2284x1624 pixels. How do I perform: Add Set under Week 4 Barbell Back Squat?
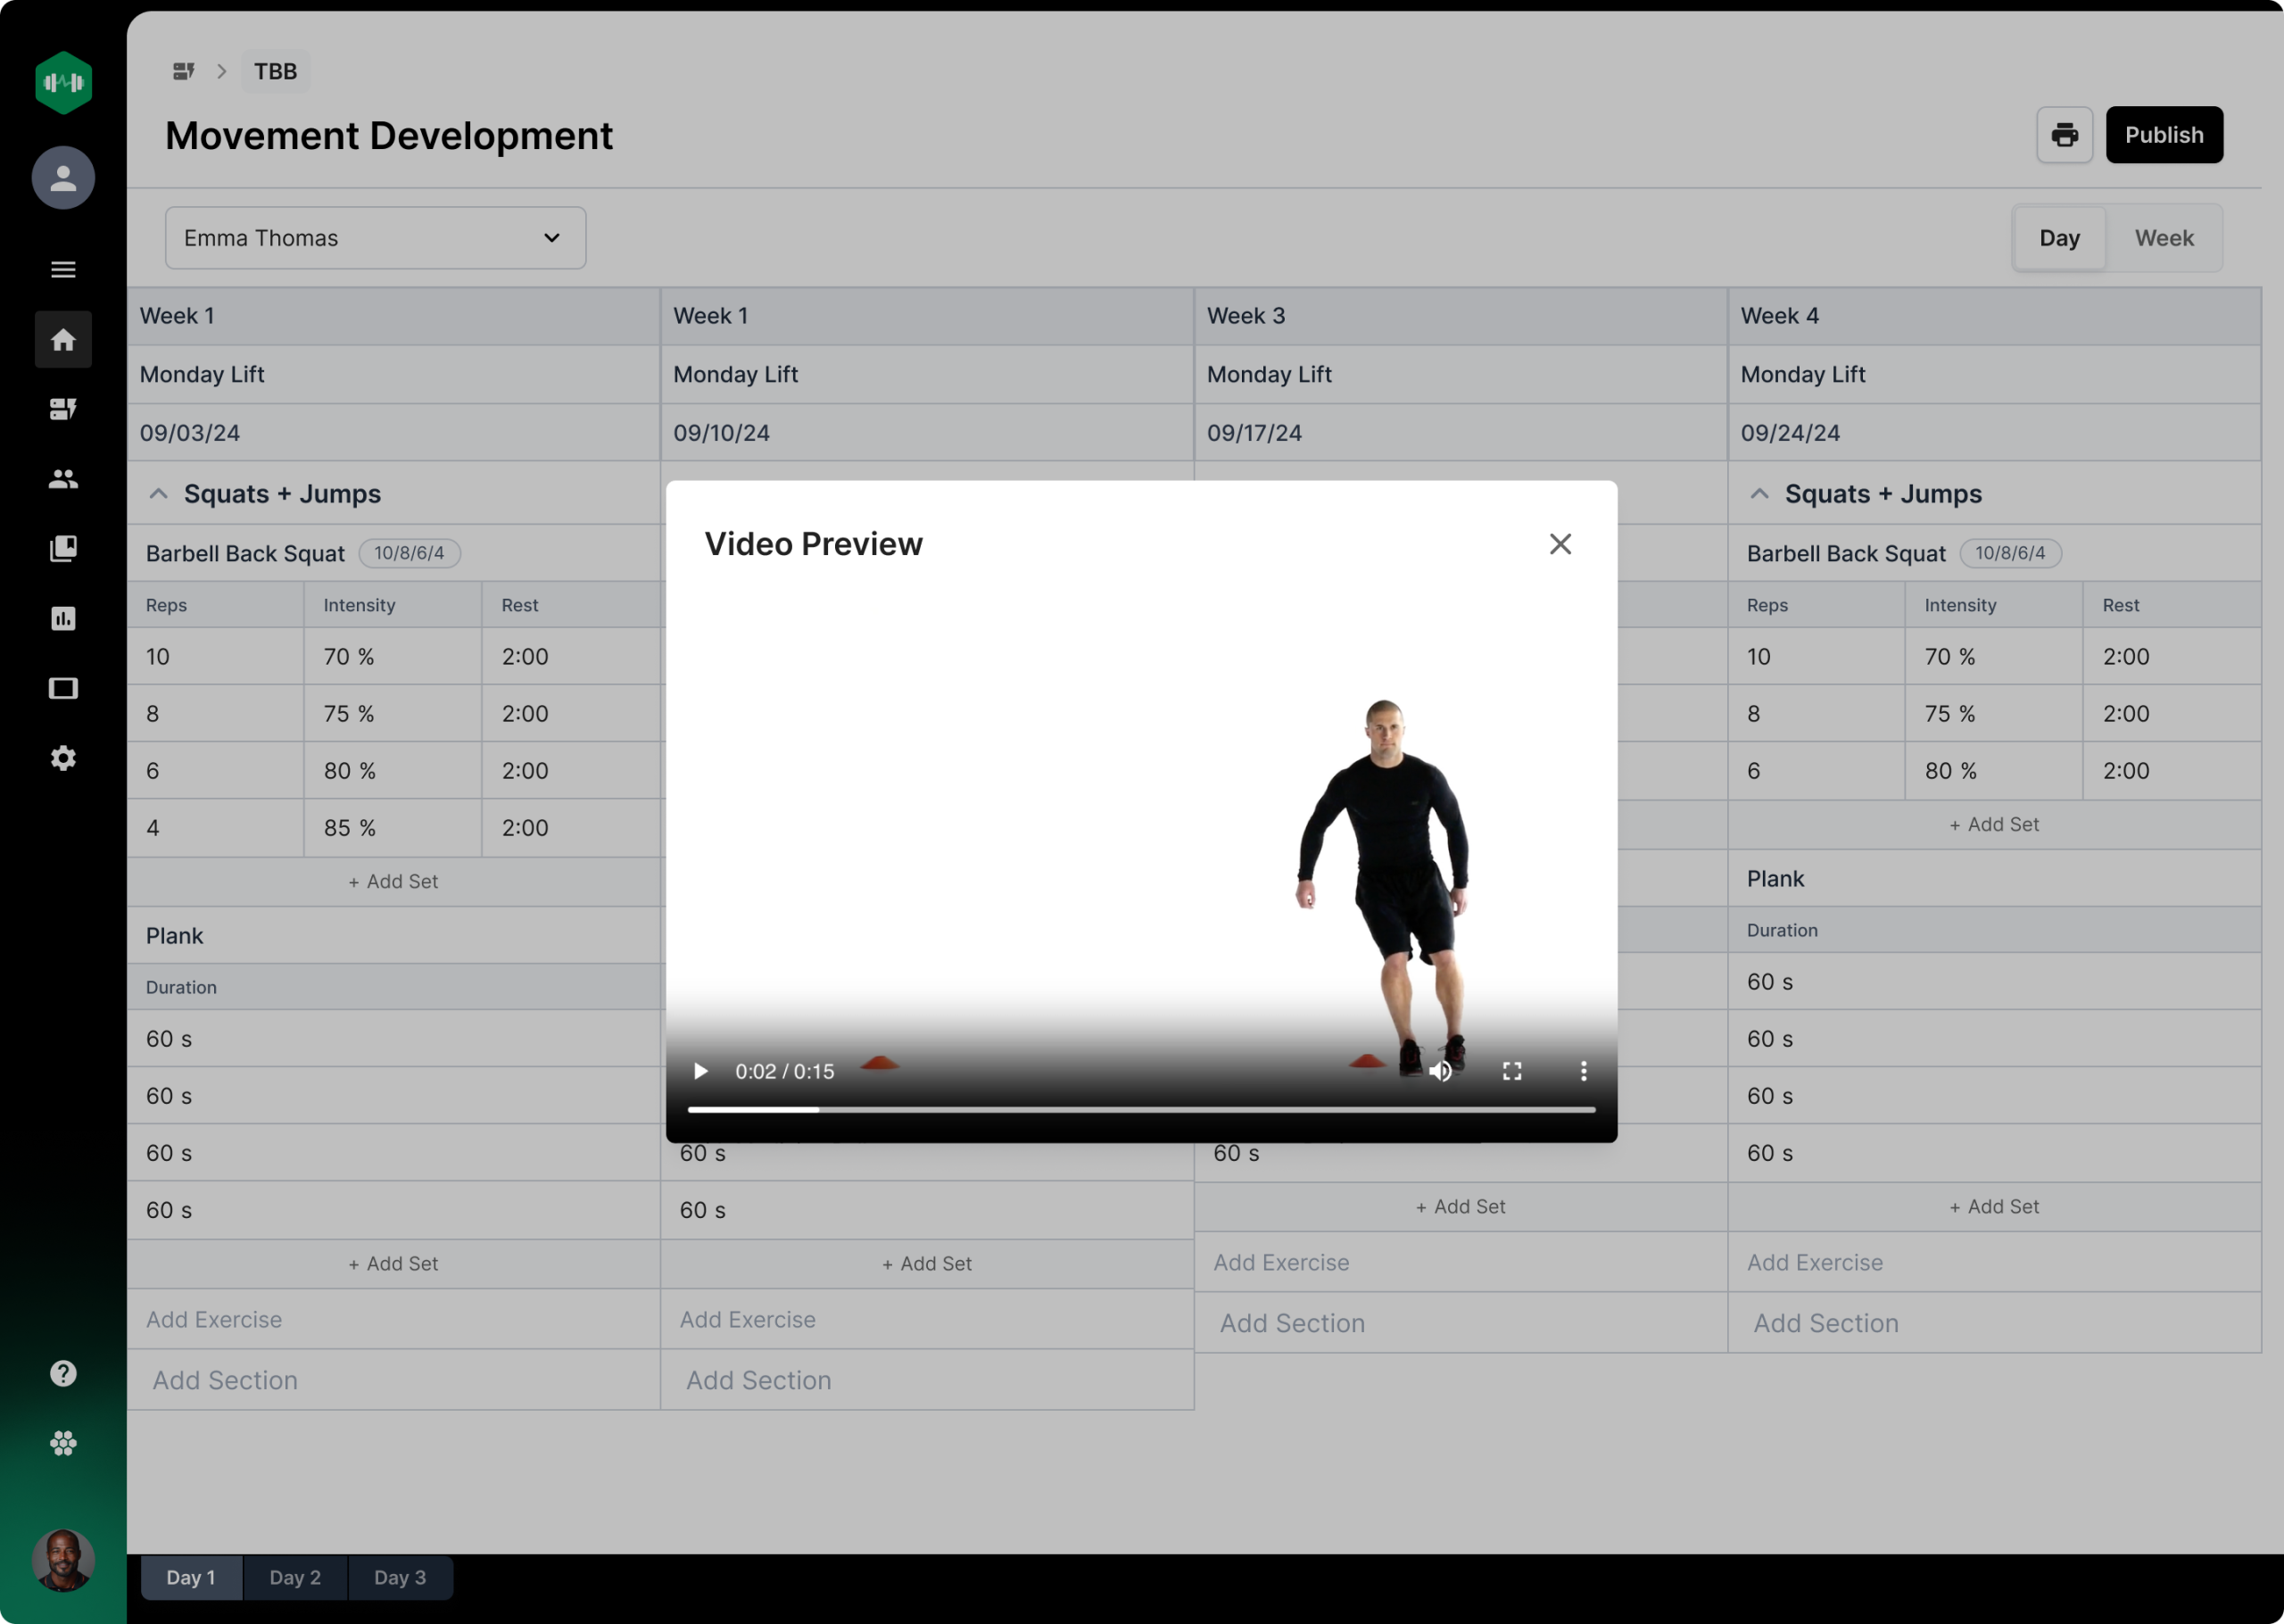tap(1994, 824)
